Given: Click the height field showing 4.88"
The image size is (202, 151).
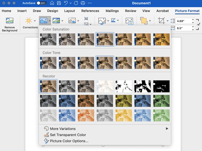Looking at the screenshot, I should tap(183, 21).
